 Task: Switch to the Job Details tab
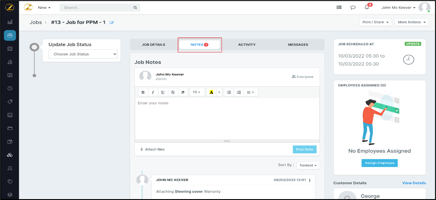(x=153, y=45)
